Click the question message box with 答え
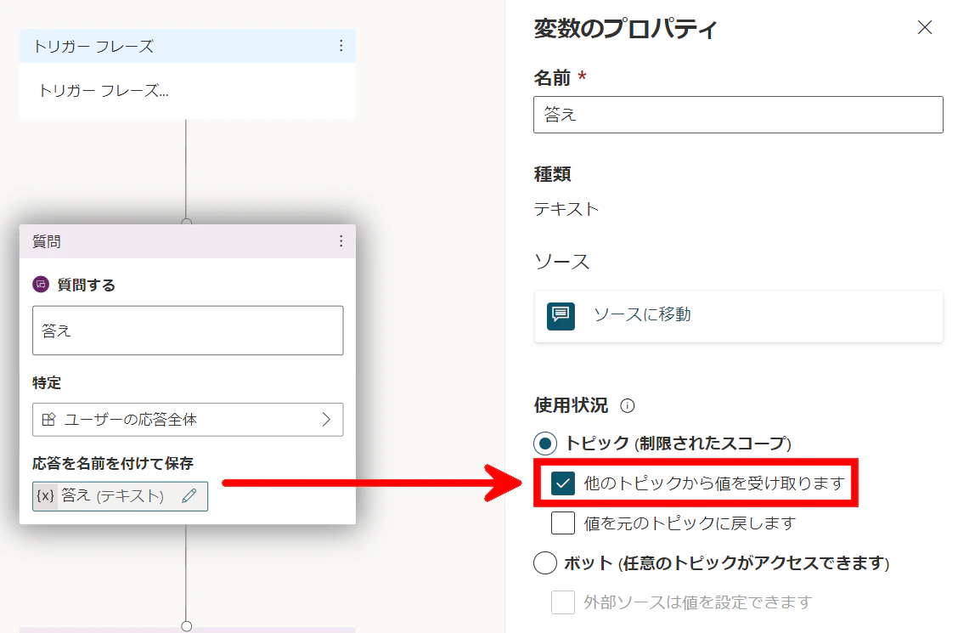The image size is (958, 633). pyautogui.click(x=188, y=331)
